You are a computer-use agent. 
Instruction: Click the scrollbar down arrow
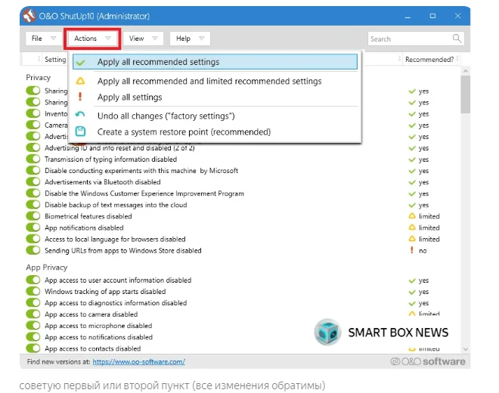click(465, 349)
